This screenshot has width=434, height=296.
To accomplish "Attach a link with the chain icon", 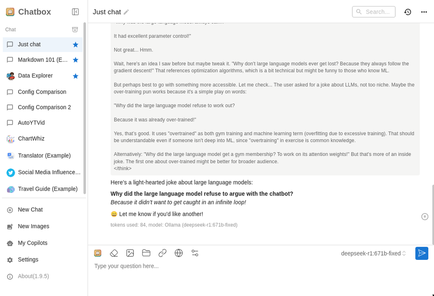I will (x=162, y=253).
